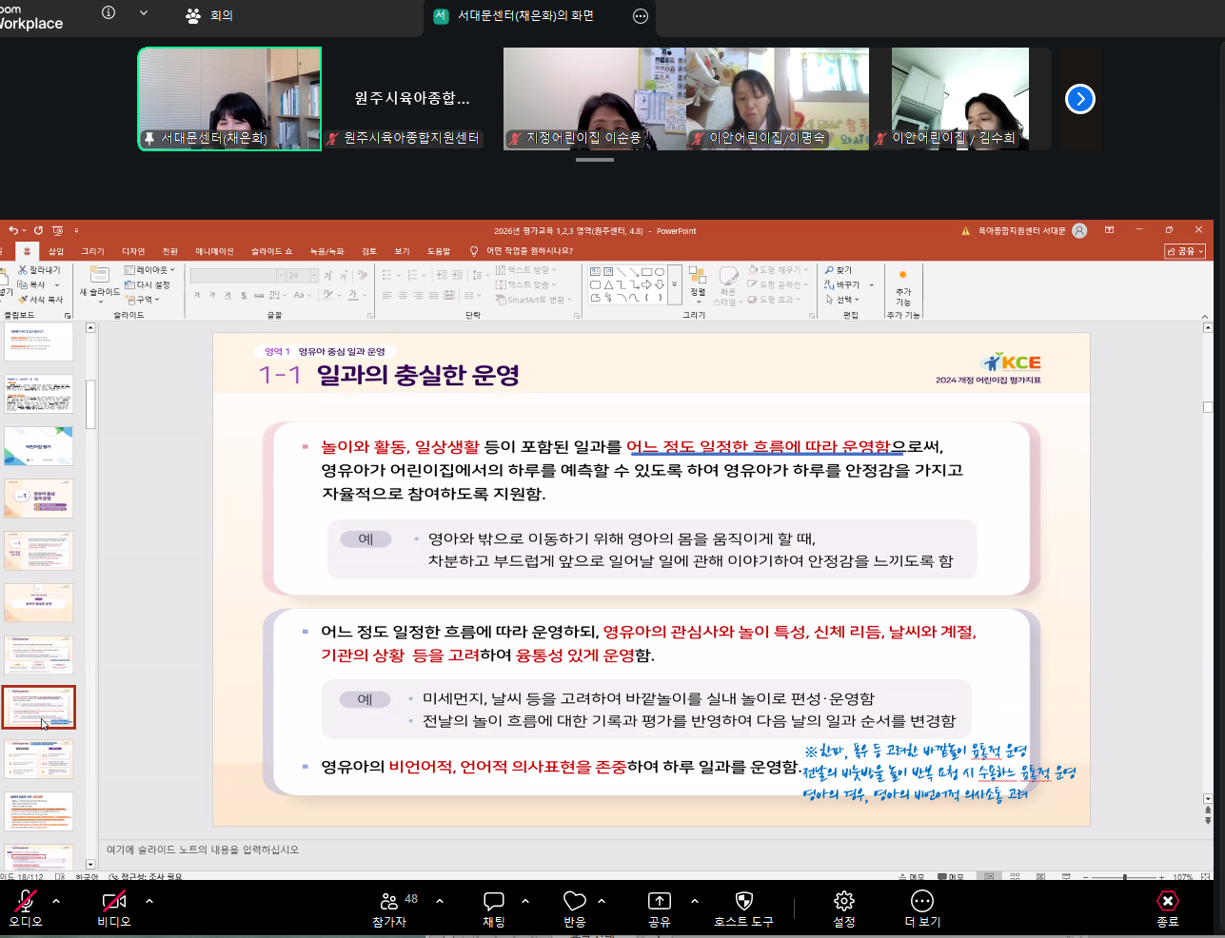
Task: Expand the arrow beside 참가자 count
Action: click(x=440, y=900)
